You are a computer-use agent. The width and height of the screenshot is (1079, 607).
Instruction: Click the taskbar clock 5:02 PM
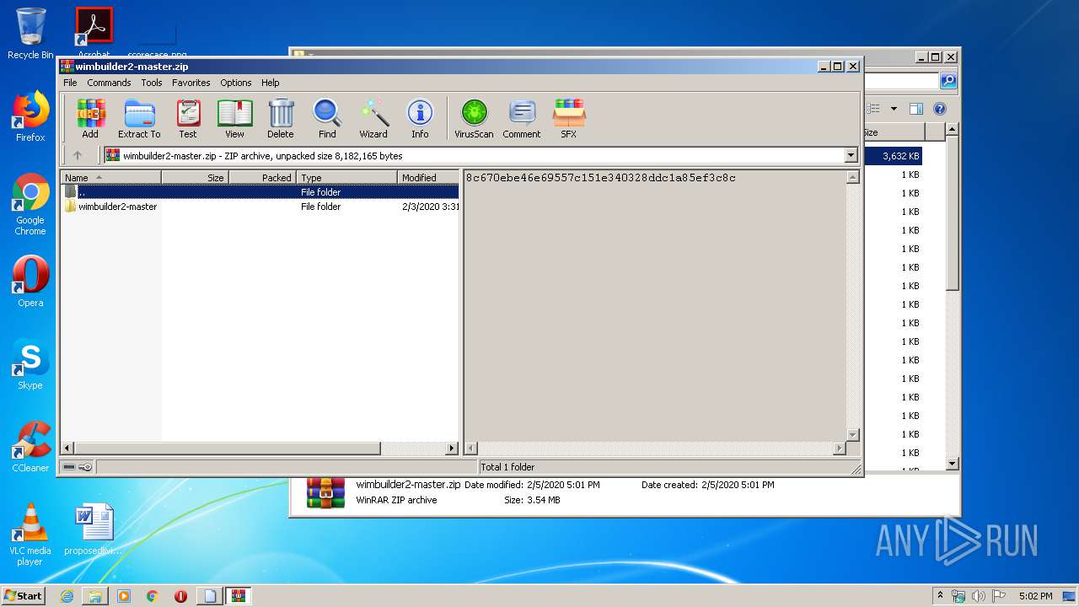tap(1035, 596)
